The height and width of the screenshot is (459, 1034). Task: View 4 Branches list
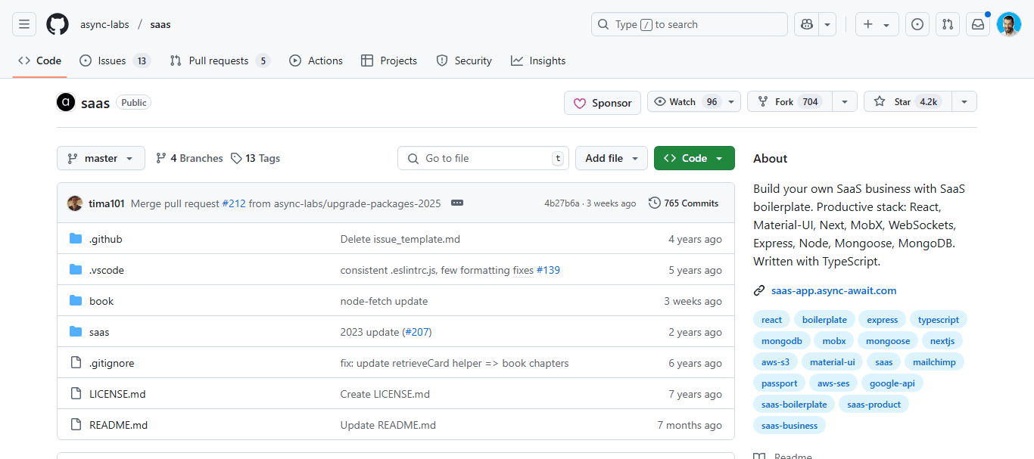(189, 158)
